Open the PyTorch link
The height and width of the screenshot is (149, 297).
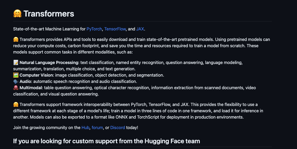click(94, 29)
